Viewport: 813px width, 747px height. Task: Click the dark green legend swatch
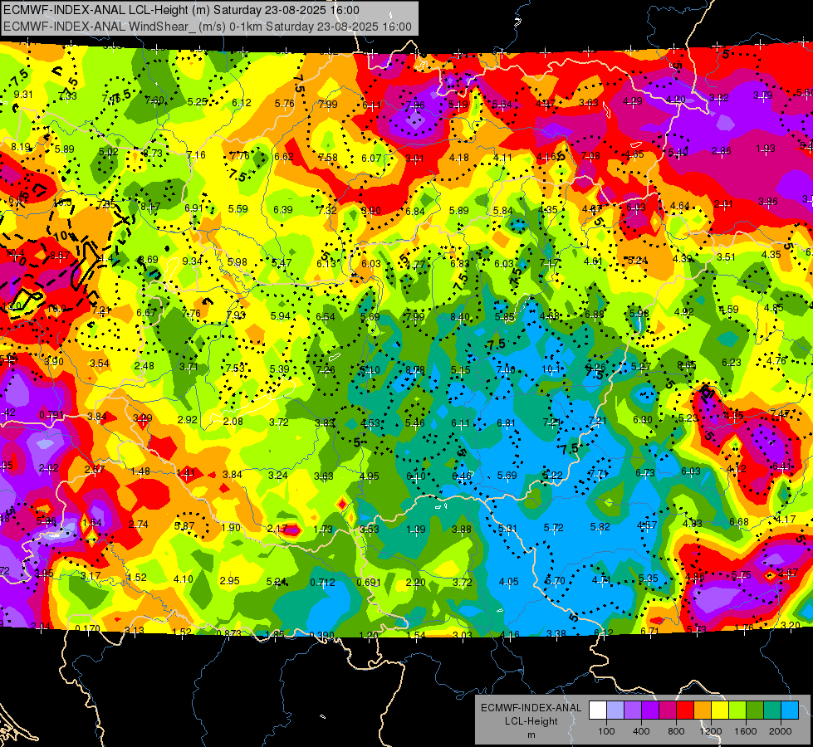pos(754,710)
